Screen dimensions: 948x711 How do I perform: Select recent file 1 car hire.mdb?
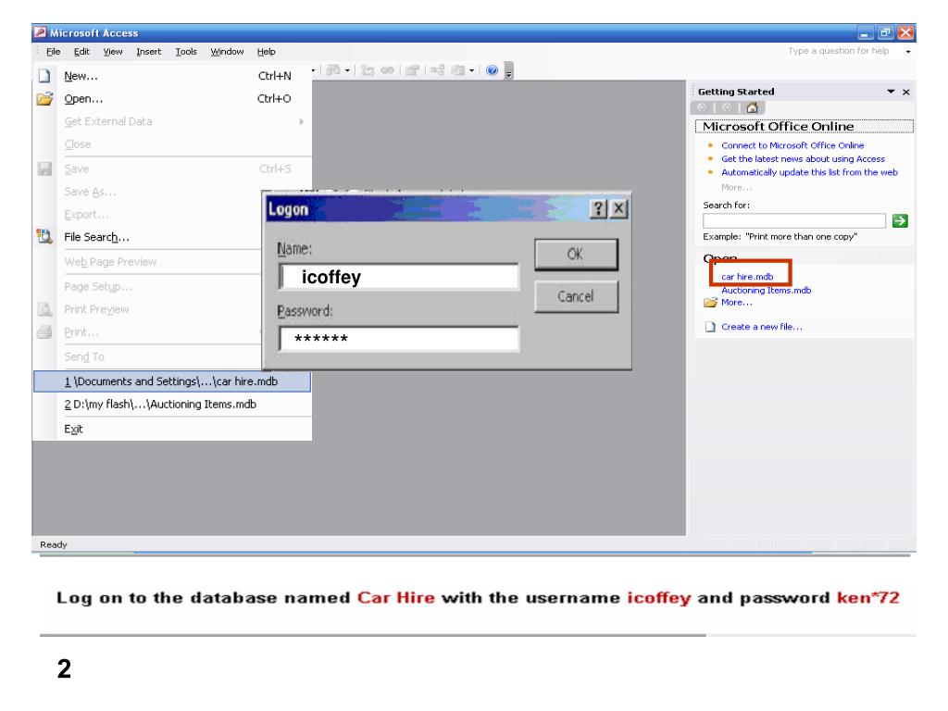(x=172, y=381)
